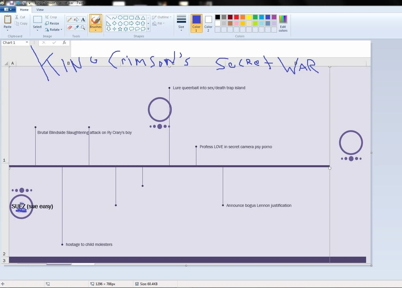Viewport: 402px width, 288px height.
Task: Choose the rectangular Select tool
Action: [x=37, y=20]
